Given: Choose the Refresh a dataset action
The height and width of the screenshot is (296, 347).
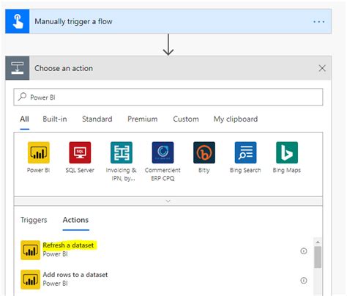Looking at the screenshot, I should coord(68,245).
